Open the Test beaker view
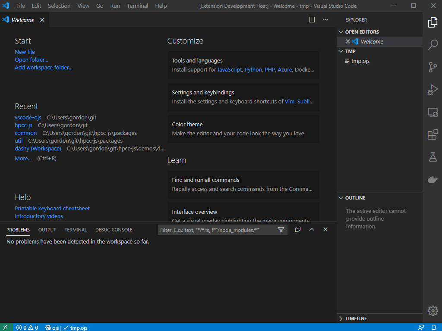This screenshot has height=331, width=442. 433,157
